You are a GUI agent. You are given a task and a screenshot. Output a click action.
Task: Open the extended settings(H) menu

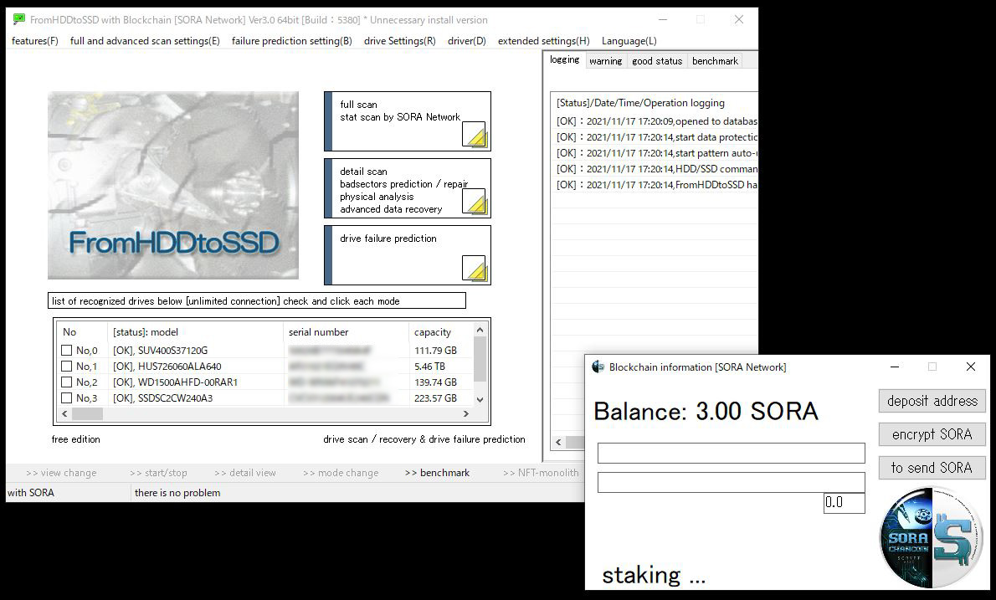click(544, 41)
